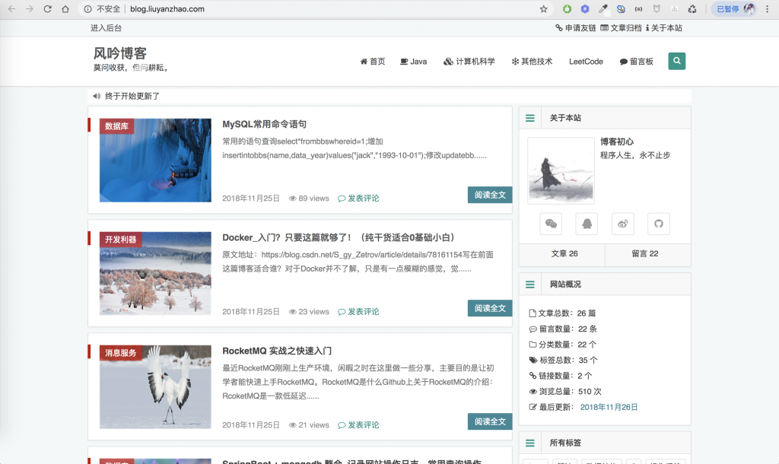The height and width of the screenshot is (464, 779).
Task: Go to the browser home page icon
Action: (65, 9)
